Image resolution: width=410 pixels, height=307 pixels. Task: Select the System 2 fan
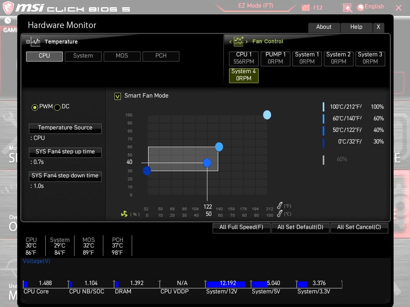339,58
